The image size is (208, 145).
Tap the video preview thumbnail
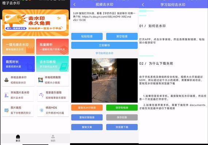click(x=104, y=80)
